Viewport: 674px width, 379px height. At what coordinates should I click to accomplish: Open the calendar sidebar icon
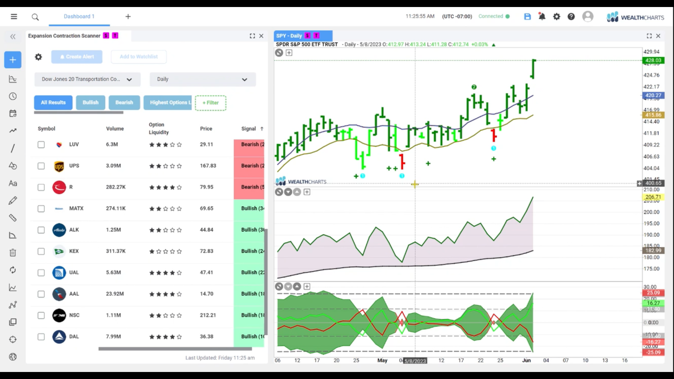(13, 113)
